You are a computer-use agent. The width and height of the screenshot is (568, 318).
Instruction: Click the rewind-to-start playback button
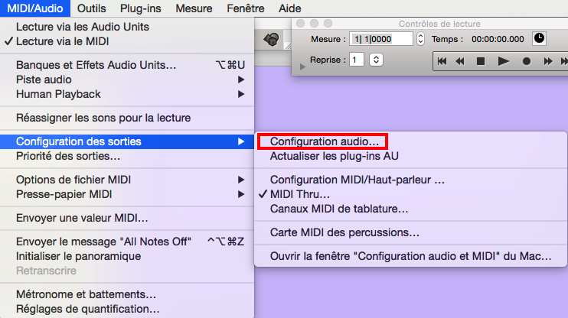click(x=442, y=60)
